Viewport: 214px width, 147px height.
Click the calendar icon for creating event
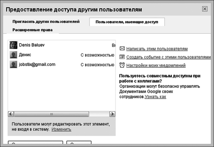122,57
